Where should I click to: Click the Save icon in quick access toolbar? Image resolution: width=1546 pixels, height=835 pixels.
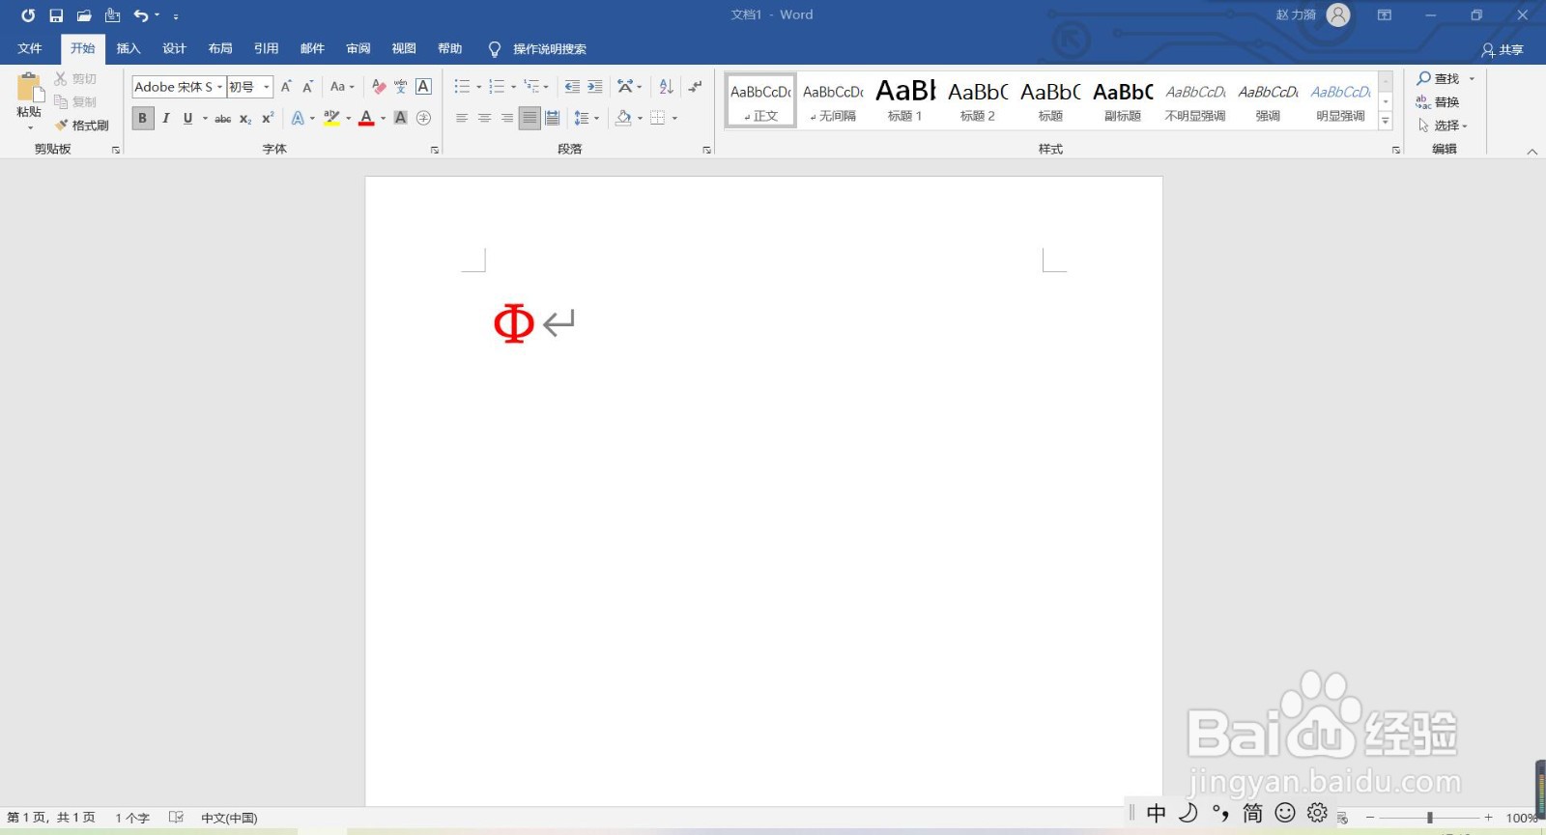(x=56, y=15)
